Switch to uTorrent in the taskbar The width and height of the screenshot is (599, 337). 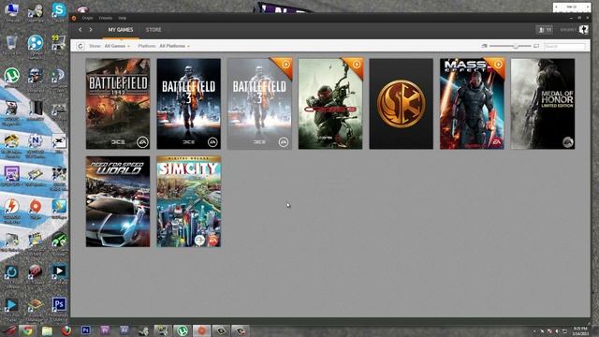click(x=183, y=330)
